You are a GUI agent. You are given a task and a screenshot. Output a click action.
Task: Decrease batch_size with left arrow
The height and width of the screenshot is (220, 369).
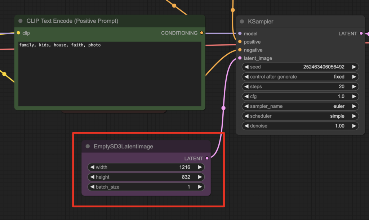click(92, 187)
